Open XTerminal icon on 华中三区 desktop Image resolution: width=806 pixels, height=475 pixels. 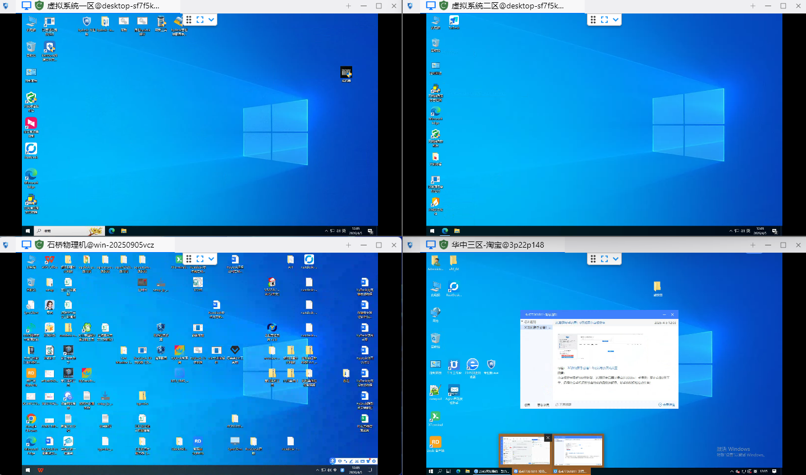pyautogui.click(x=435, y=417)
